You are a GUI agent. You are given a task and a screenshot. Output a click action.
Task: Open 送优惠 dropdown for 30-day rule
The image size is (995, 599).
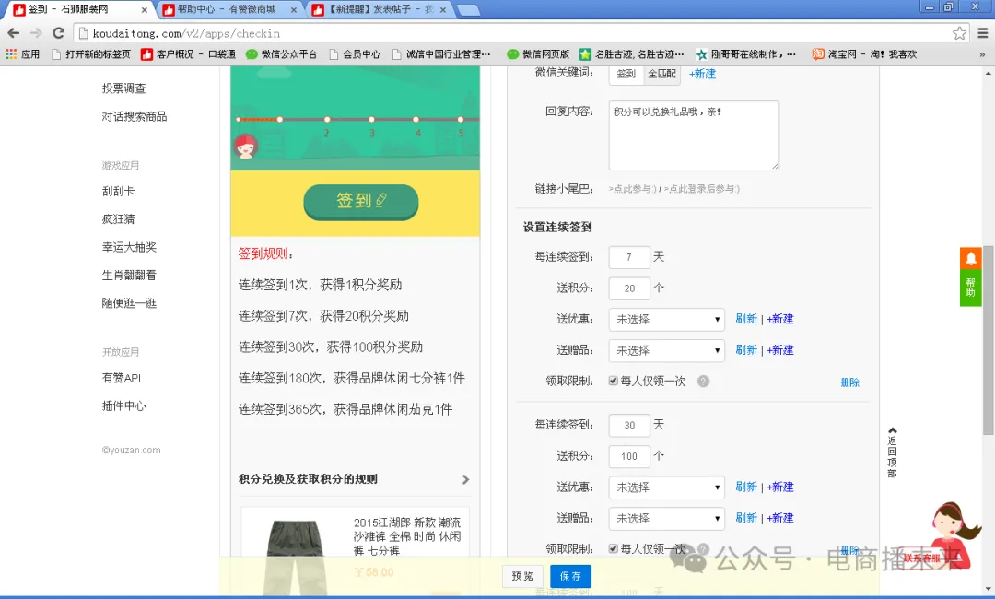click(666, 487)
